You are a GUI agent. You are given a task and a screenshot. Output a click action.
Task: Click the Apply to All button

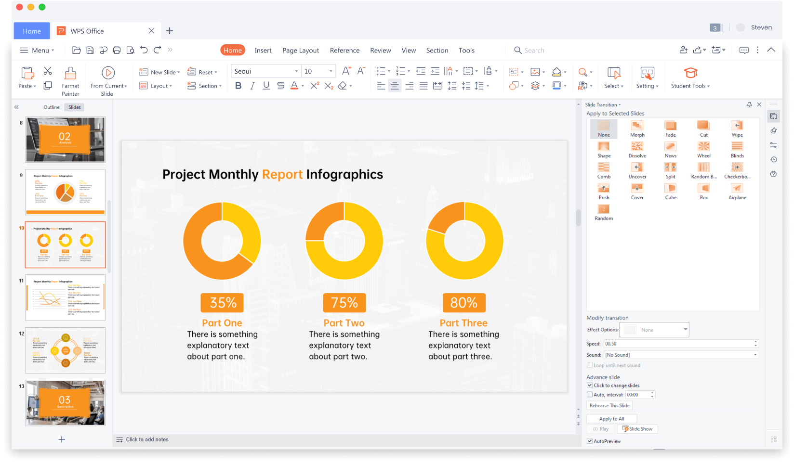[611, 419]
